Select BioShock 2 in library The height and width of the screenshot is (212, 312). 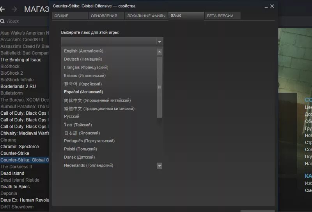12,73
